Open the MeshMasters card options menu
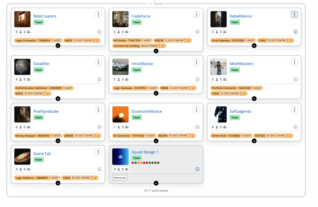This screenshot has height=207, width=318. pyautogui.click(x=294, y=62)
